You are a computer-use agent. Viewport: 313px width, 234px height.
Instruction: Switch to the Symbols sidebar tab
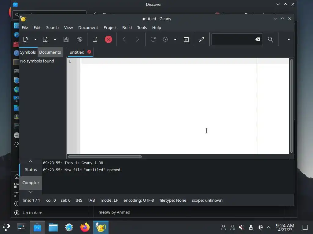28,52
